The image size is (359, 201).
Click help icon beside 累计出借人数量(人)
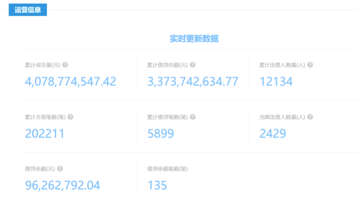[310, 65]
